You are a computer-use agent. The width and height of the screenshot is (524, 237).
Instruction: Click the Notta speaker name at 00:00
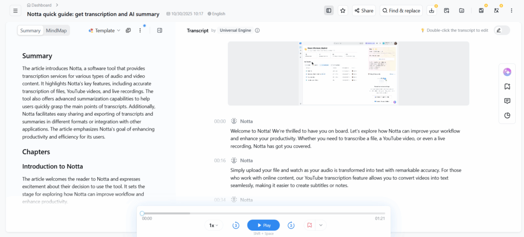tap(247, 121)
